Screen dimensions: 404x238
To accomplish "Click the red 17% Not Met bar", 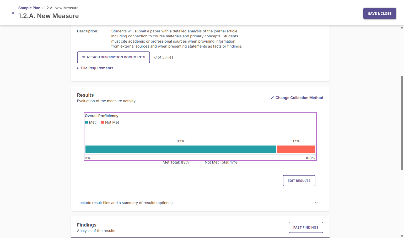I will [x=296, y=149].
